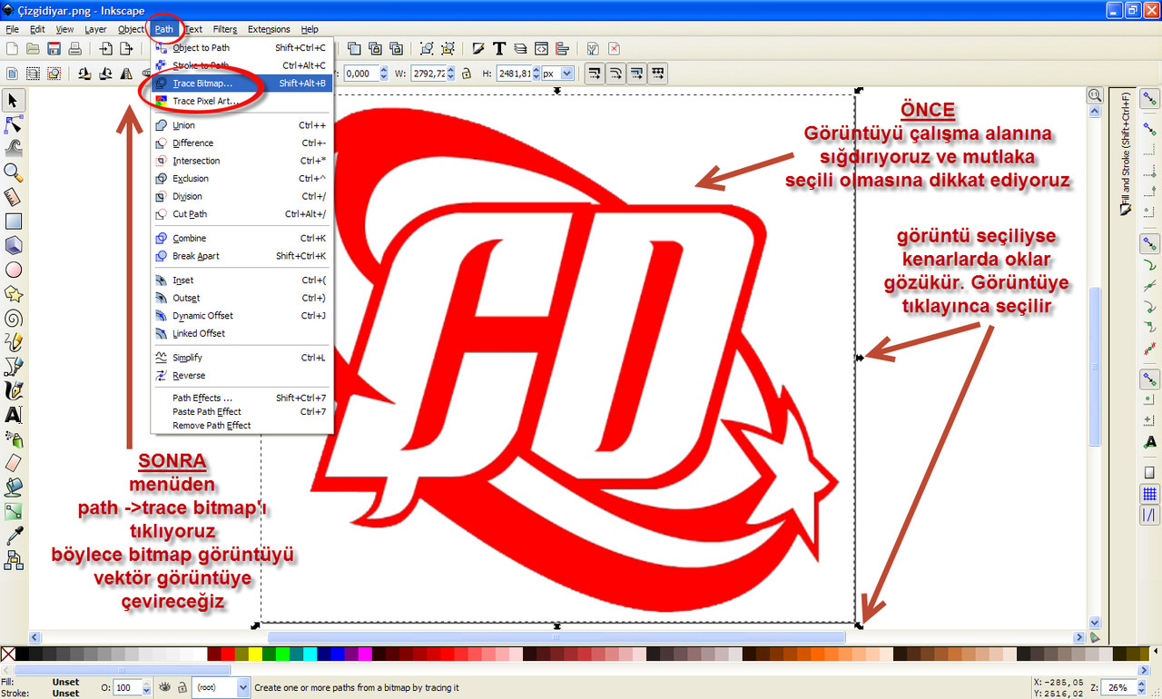This screenshot has height=699, width=1162.
Task: Click the no-color X swatch
Action: [x=7, y=654]
